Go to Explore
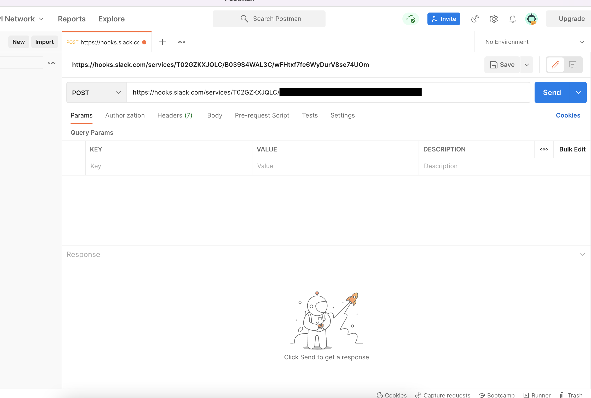591x398 pixels. (112, 19)
